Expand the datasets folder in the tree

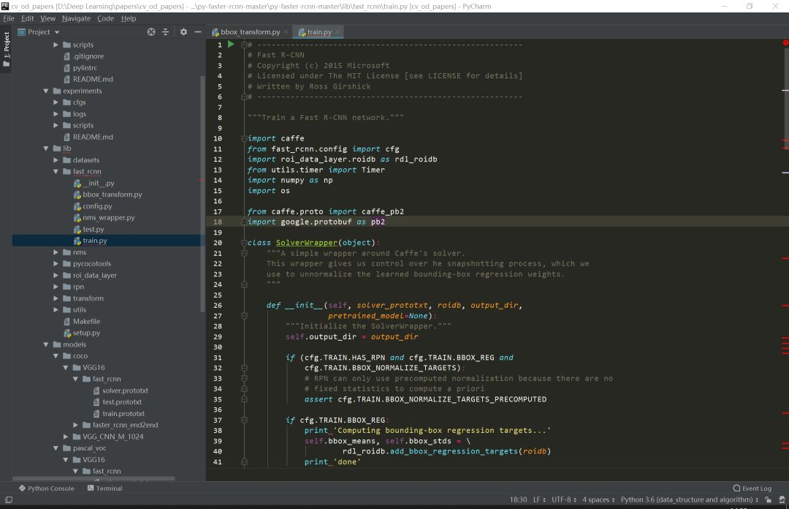57,160
